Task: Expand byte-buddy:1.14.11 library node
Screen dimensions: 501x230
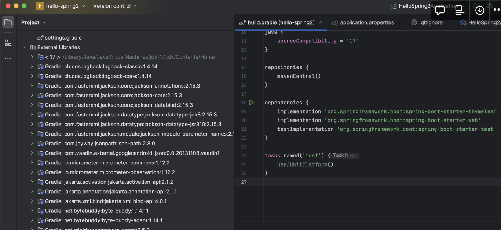Action: coord(32,211)
